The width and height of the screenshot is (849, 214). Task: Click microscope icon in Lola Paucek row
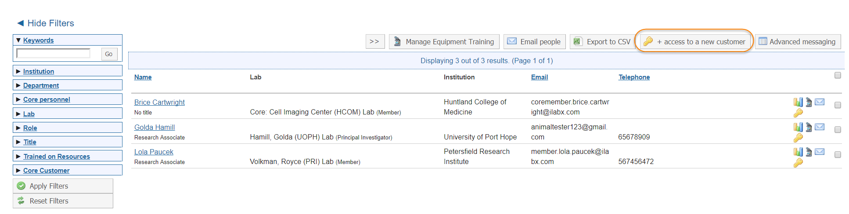click(809, 152)
